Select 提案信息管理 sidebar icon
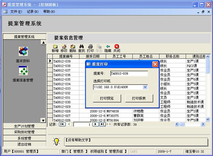 pyautogui.click(x=23, y=70)
